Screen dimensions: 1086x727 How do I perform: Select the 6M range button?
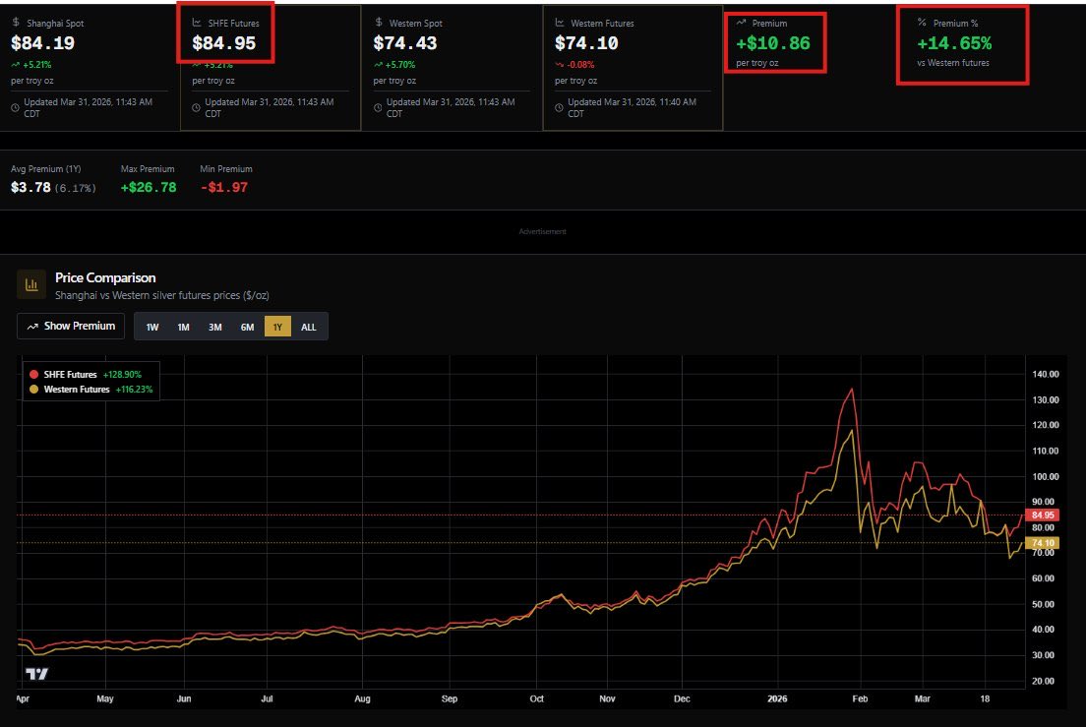point(247,327)
